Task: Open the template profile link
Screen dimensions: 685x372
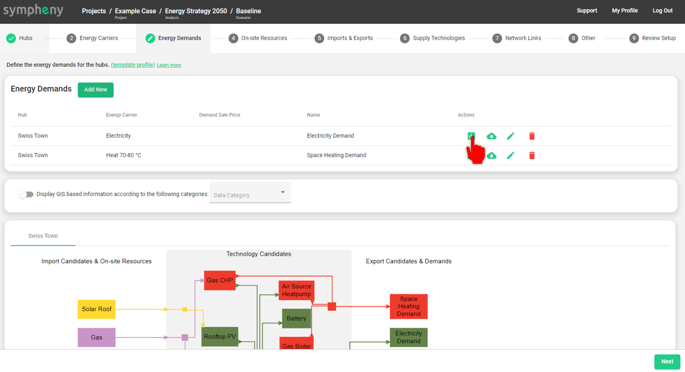Action: point(133,65)
